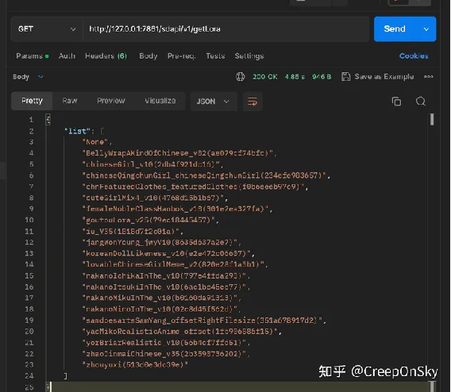Open the Params tab
The image size is (451, 392).
33,56
